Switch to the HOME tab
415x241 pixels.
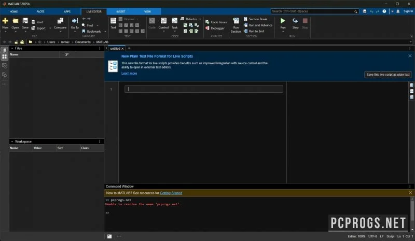(14, 11)
